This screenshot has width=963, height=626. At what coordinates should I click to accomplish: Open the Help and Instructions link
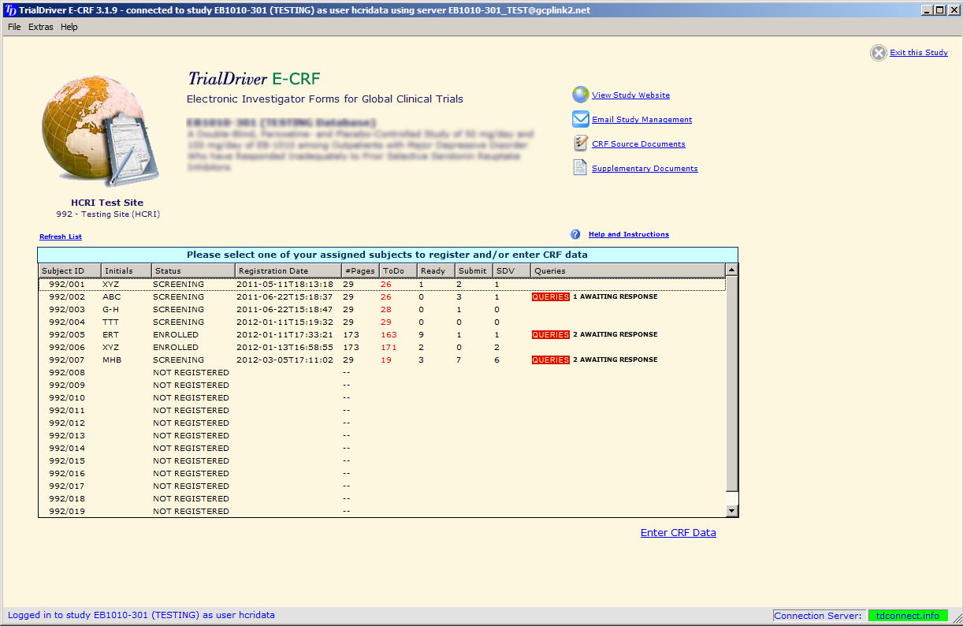pos(628,234)
